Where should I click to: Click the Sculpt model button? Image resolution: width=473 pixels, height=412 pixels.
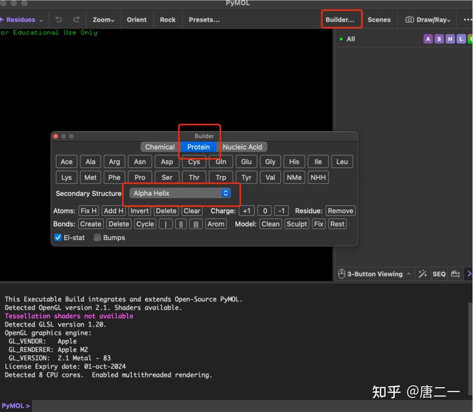[297, 224]
